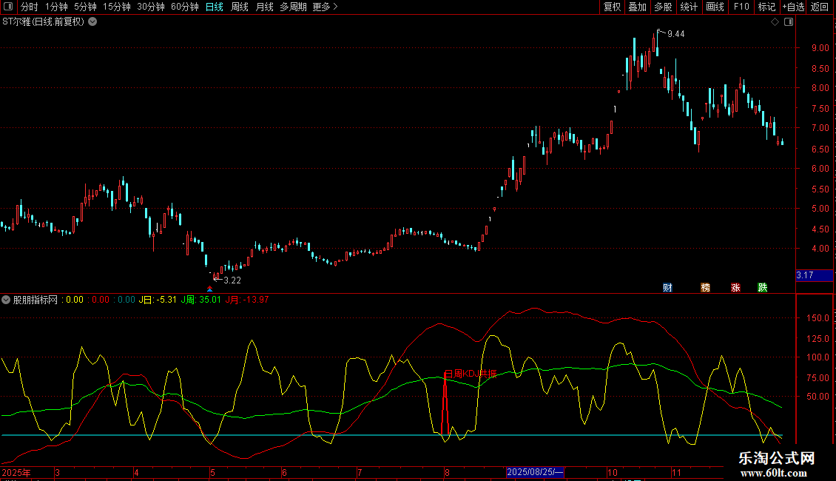Screen dimensions: 836x481
Task: Click the 9.44 high price label
Action: coord(676,33)
